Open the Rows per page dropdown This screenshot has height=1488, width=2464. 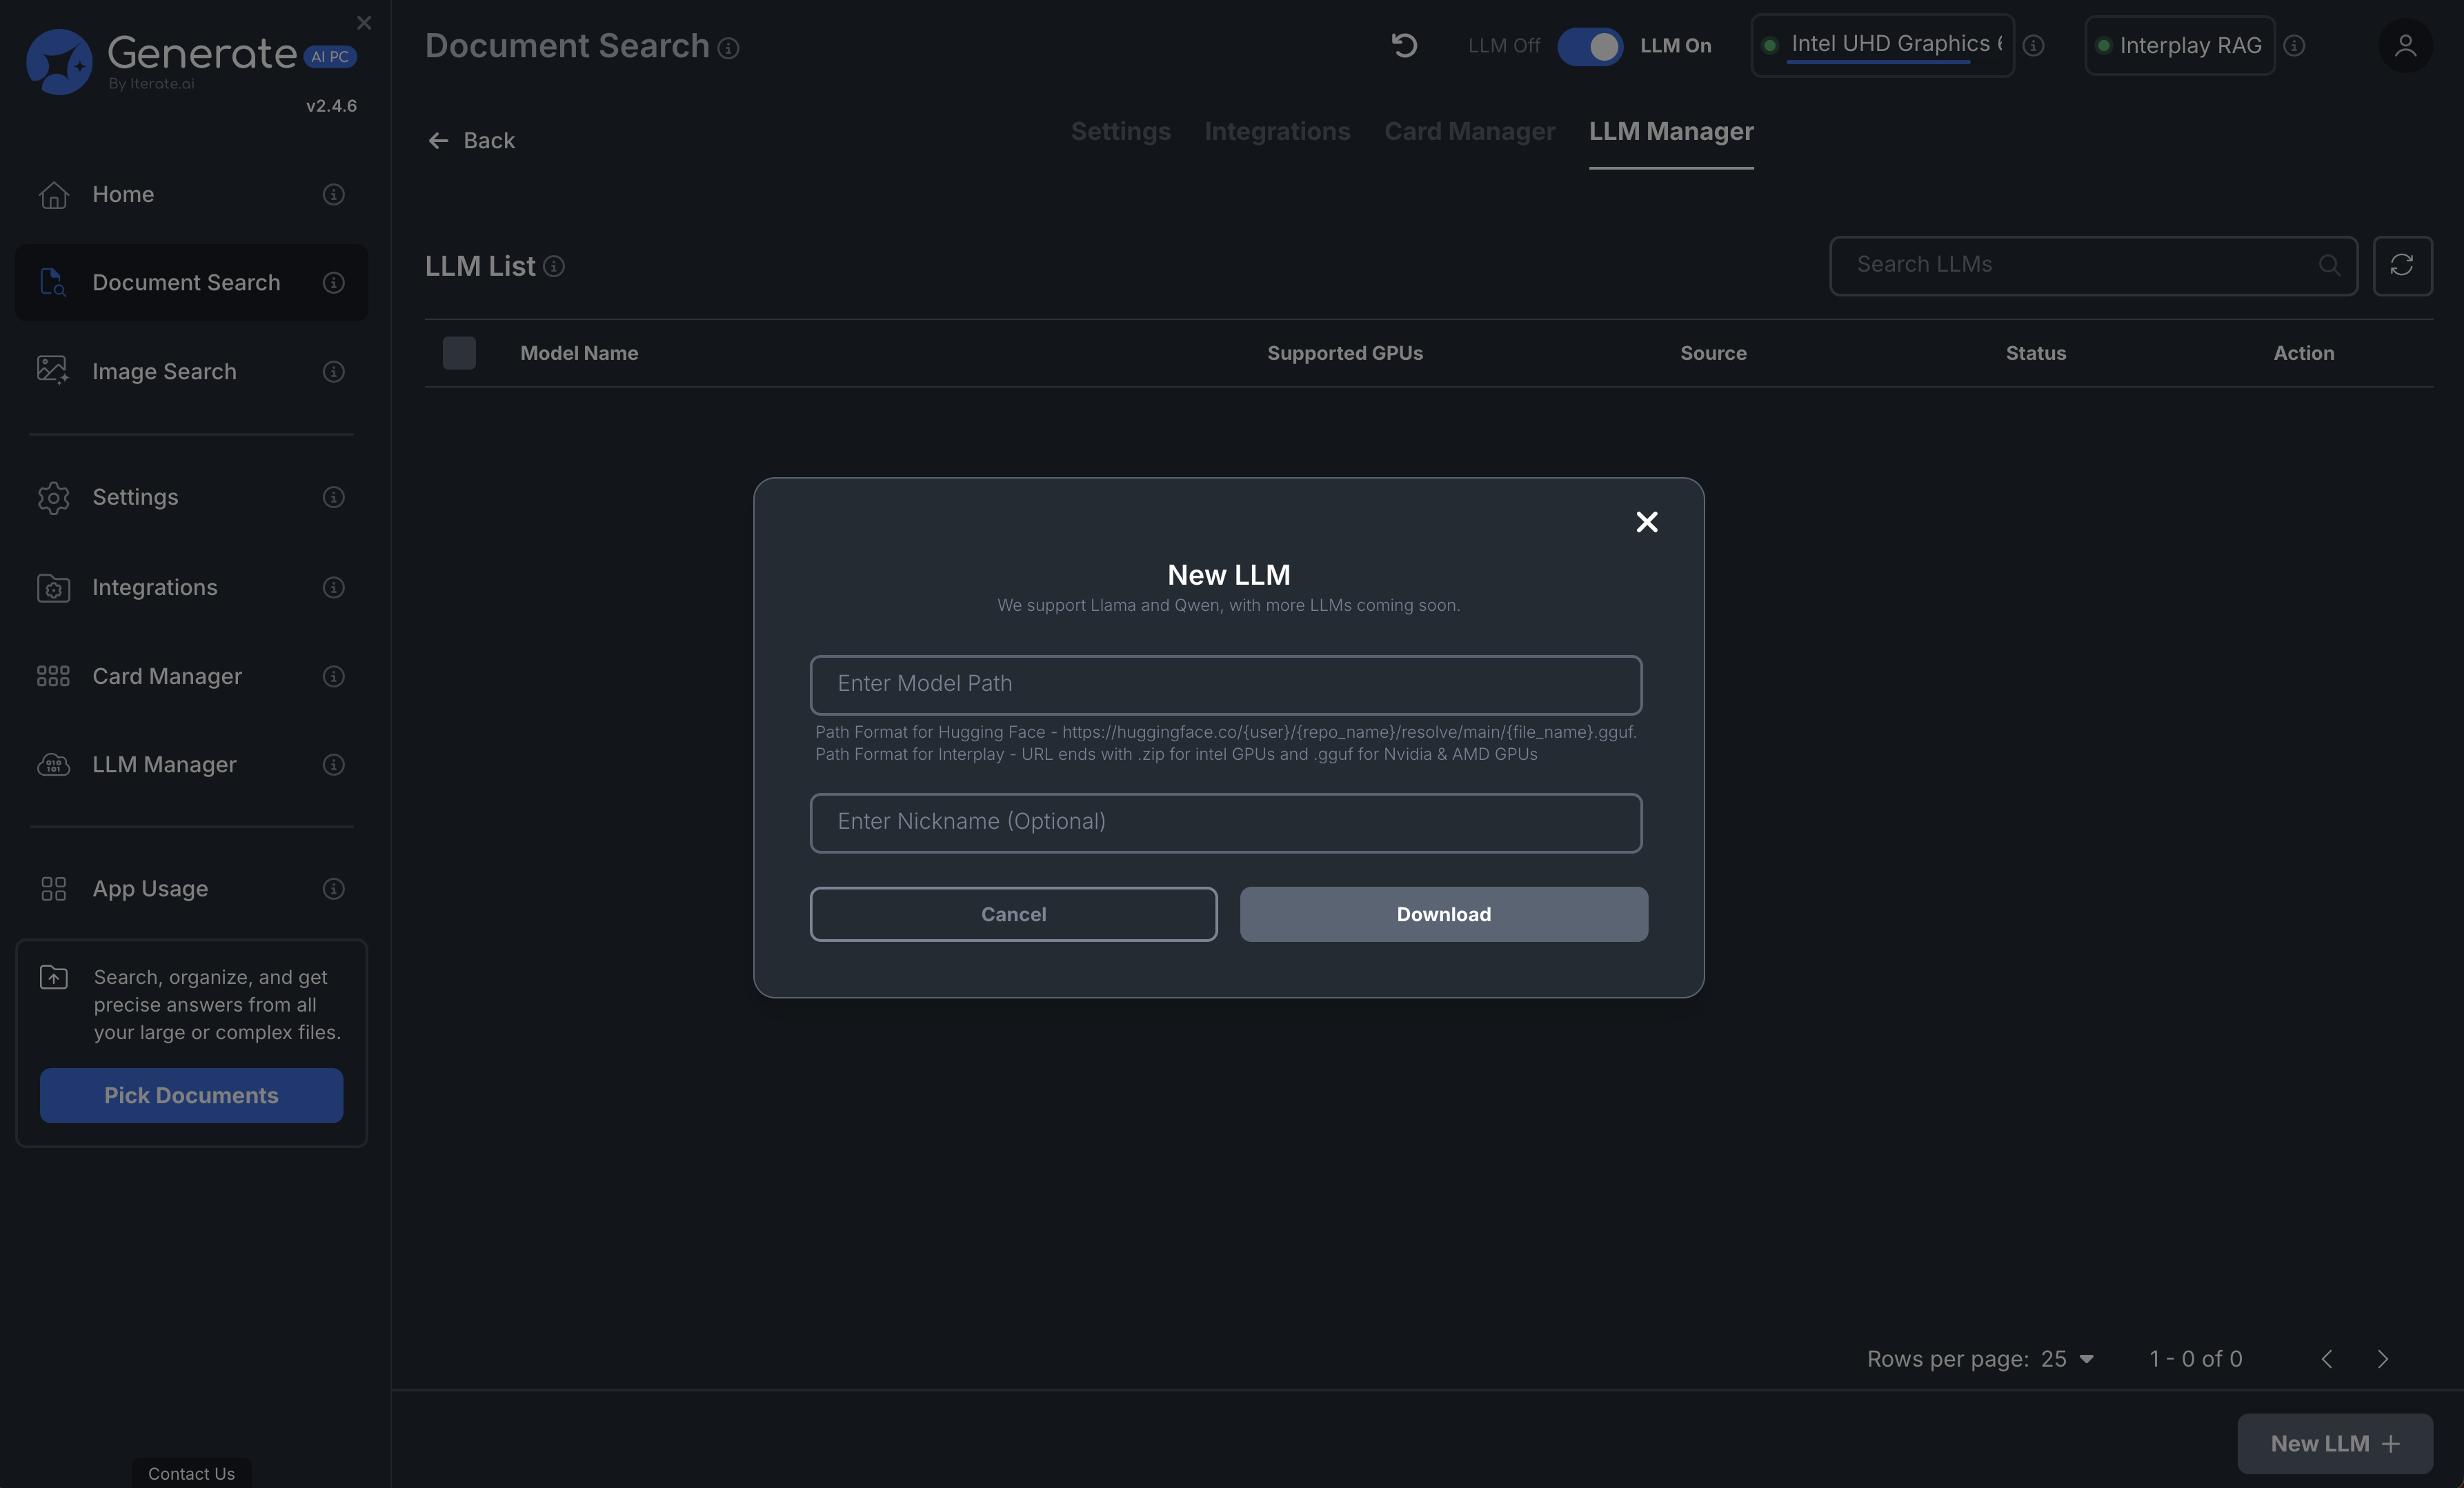2067,1359
